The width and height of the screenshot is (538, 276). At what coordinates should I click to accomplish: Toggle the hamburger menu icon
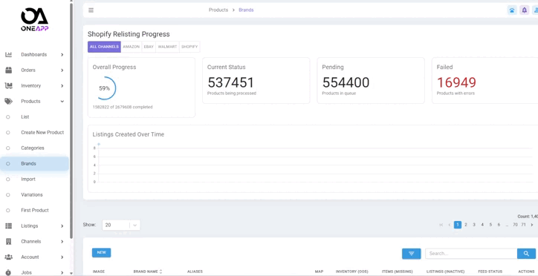(91, 10)
